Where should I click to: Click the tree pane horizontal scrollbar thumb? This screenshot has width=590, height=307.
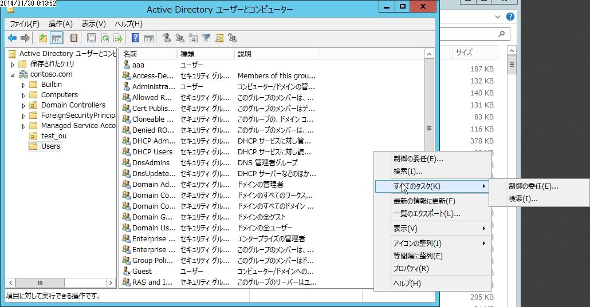(x=40, y=282)
